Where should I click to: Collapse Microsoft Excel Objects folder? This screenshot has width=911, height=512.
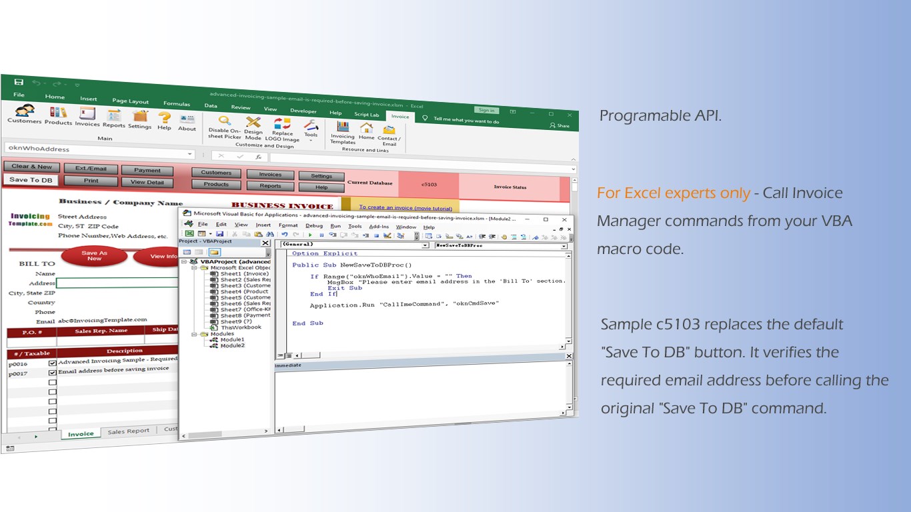coord(195,267)
